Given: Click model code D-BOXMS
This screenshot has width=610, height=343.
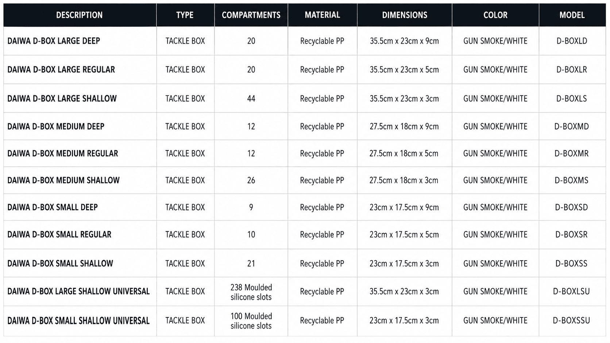Looking at the screenshot, I should pos(572,180).
